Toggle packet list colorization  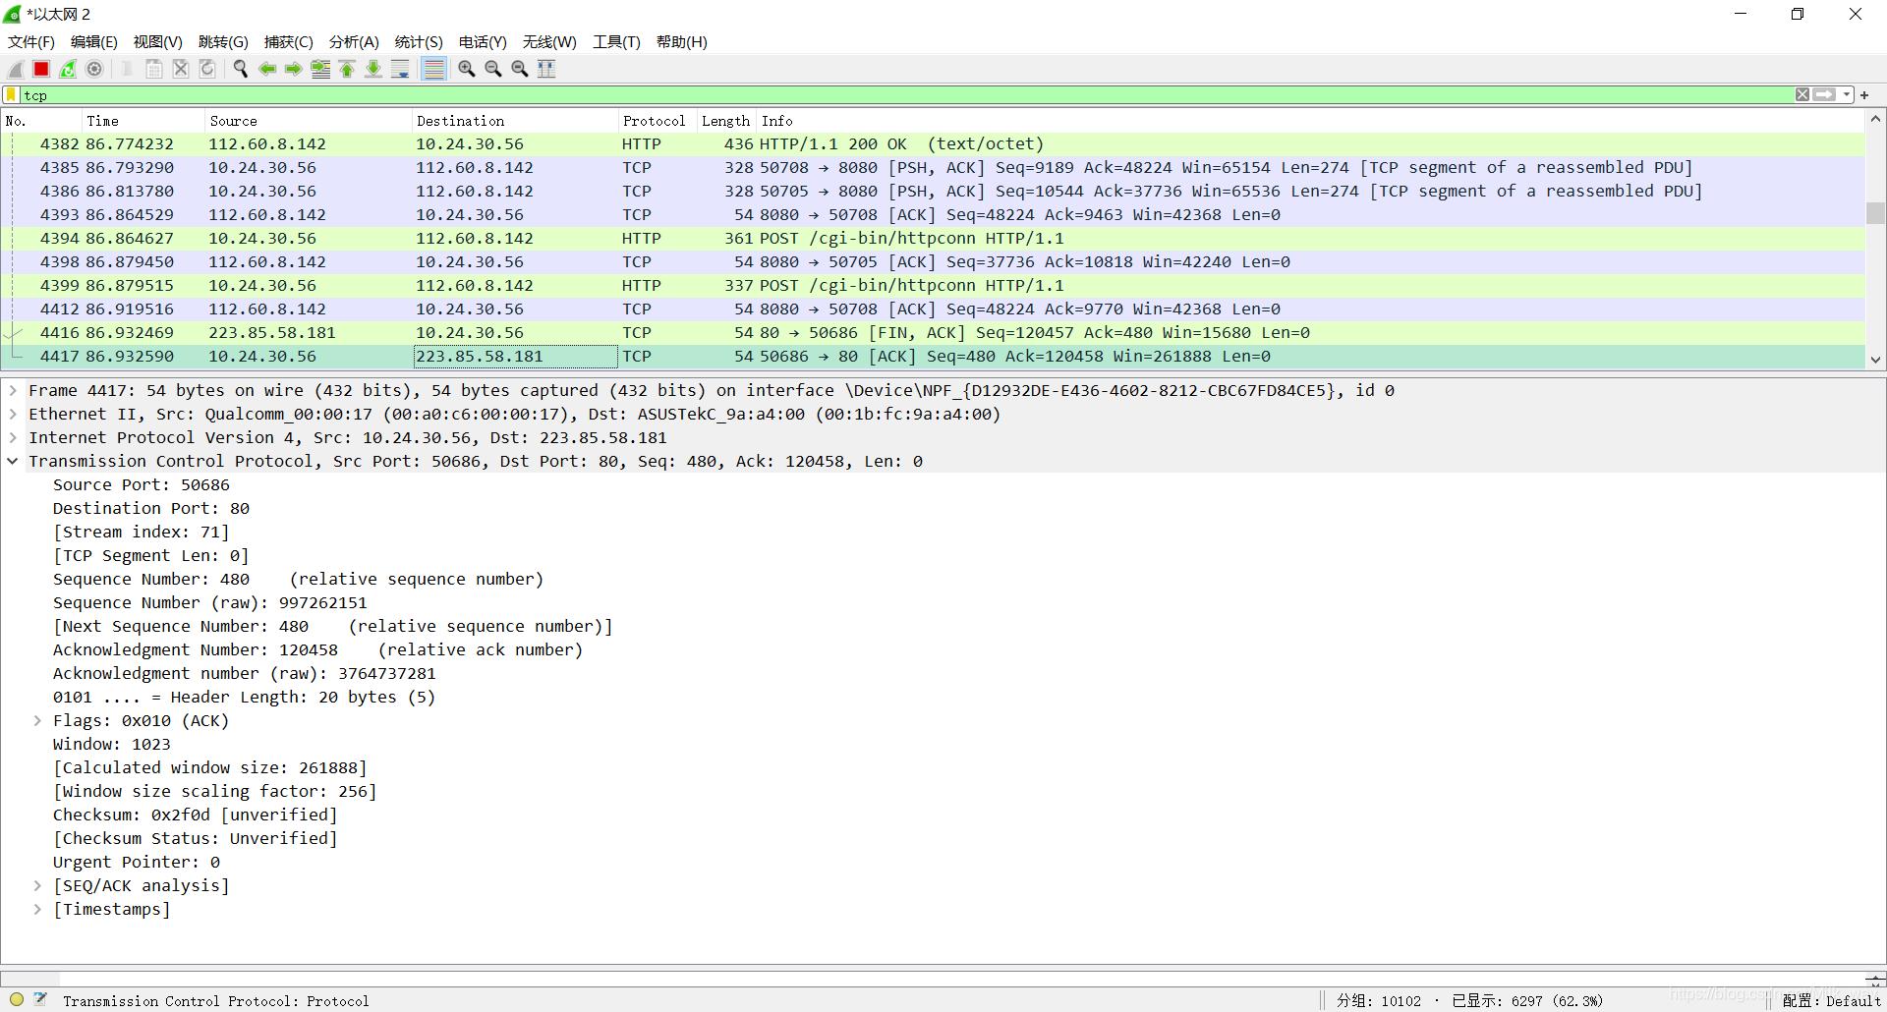click(433, 69)
